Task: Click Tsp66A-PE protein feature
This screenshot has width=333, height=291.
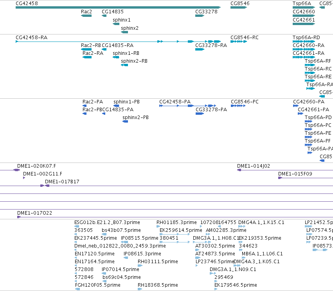Action: pyautogui.click(x=309, y=137)
